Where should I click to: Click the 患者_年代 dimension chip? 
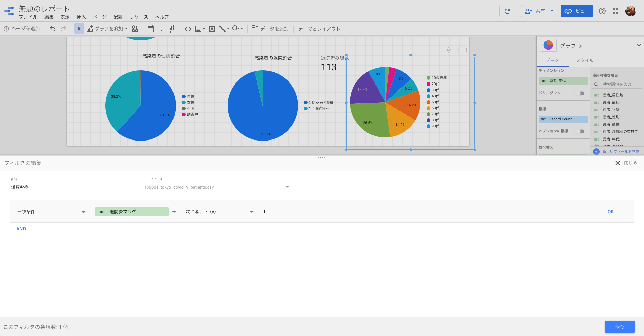[x=563, y=81]
